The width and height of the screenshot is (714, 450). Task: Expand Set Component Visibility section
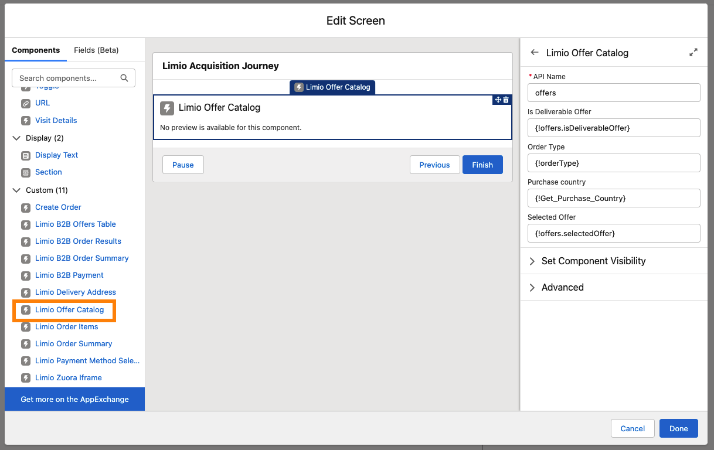[532, 261]
